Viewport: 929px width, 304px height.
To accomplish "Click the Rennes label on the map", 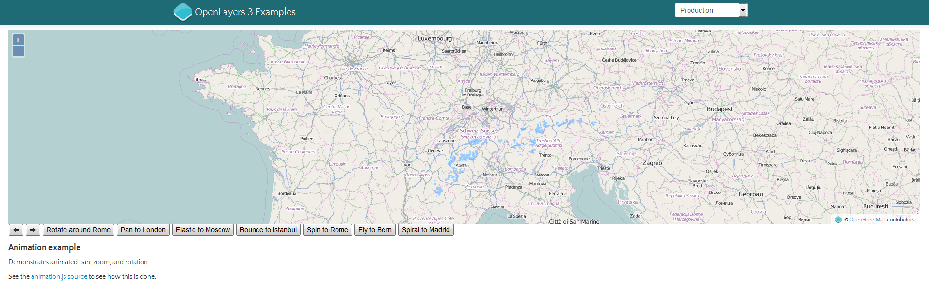I will [x=263, y=89].
